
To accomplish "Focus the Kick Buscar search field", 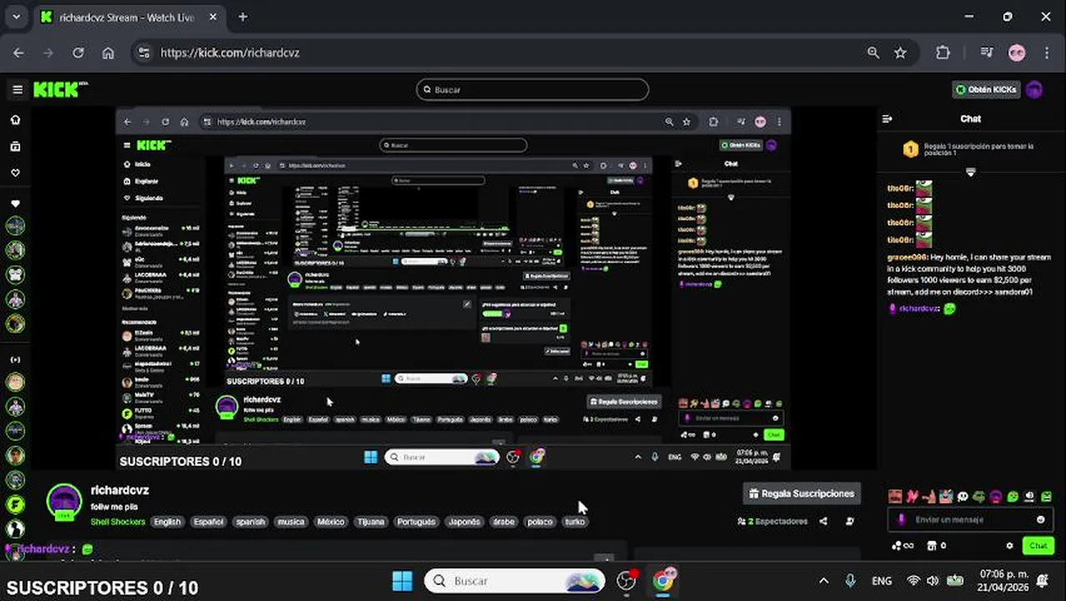I will coord(532,89).
